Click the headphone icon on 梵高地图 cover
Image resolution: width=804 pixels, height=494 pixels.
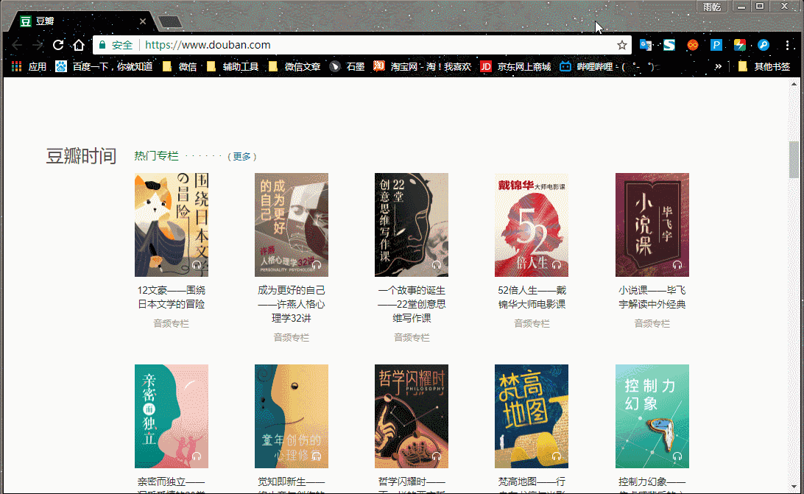pyautogui.click(x=557, y=456)
